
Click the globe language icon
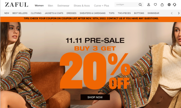(169, 5)
